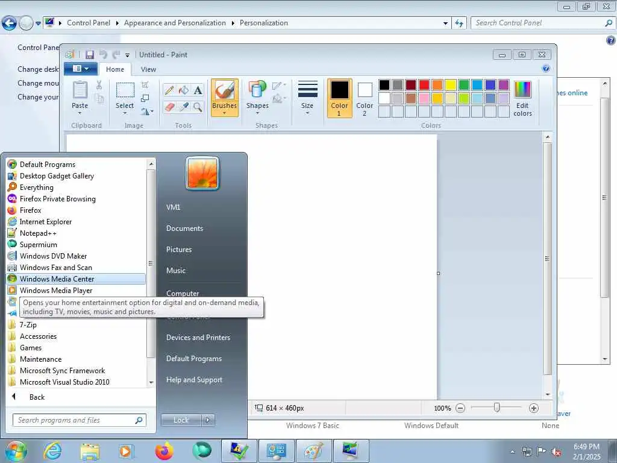Click the Undo arrow in Paint toolbar

point(103,54)
